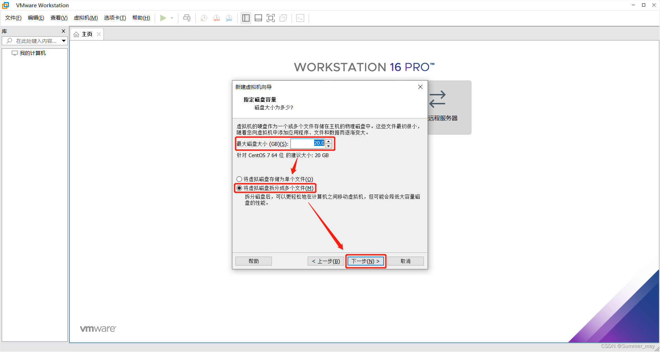Click the take snapshot clock icon
This screenshot has width=660, height=352.
click(x=204, y=18)
